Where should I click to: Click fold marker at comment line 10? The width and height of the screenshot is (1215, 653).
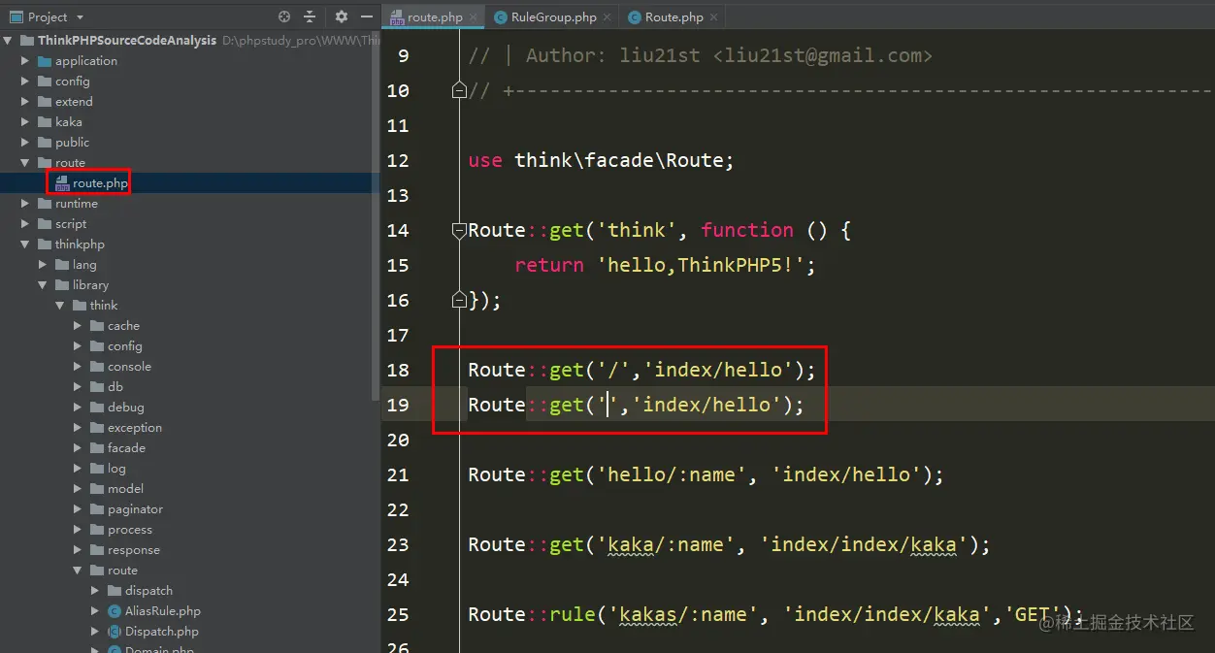pyautogui.click(x=459, y=90)
